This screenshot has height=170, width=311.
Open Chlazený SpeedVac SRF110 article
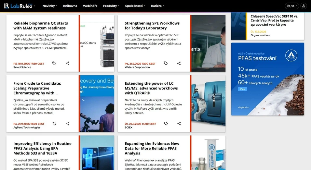coord(274,20)
